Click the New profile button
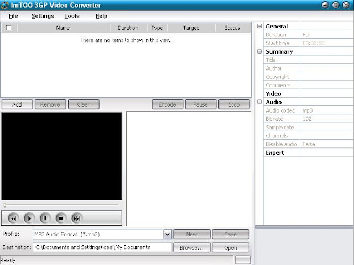This screenshot has width=354, height=265. pos(192,234)
